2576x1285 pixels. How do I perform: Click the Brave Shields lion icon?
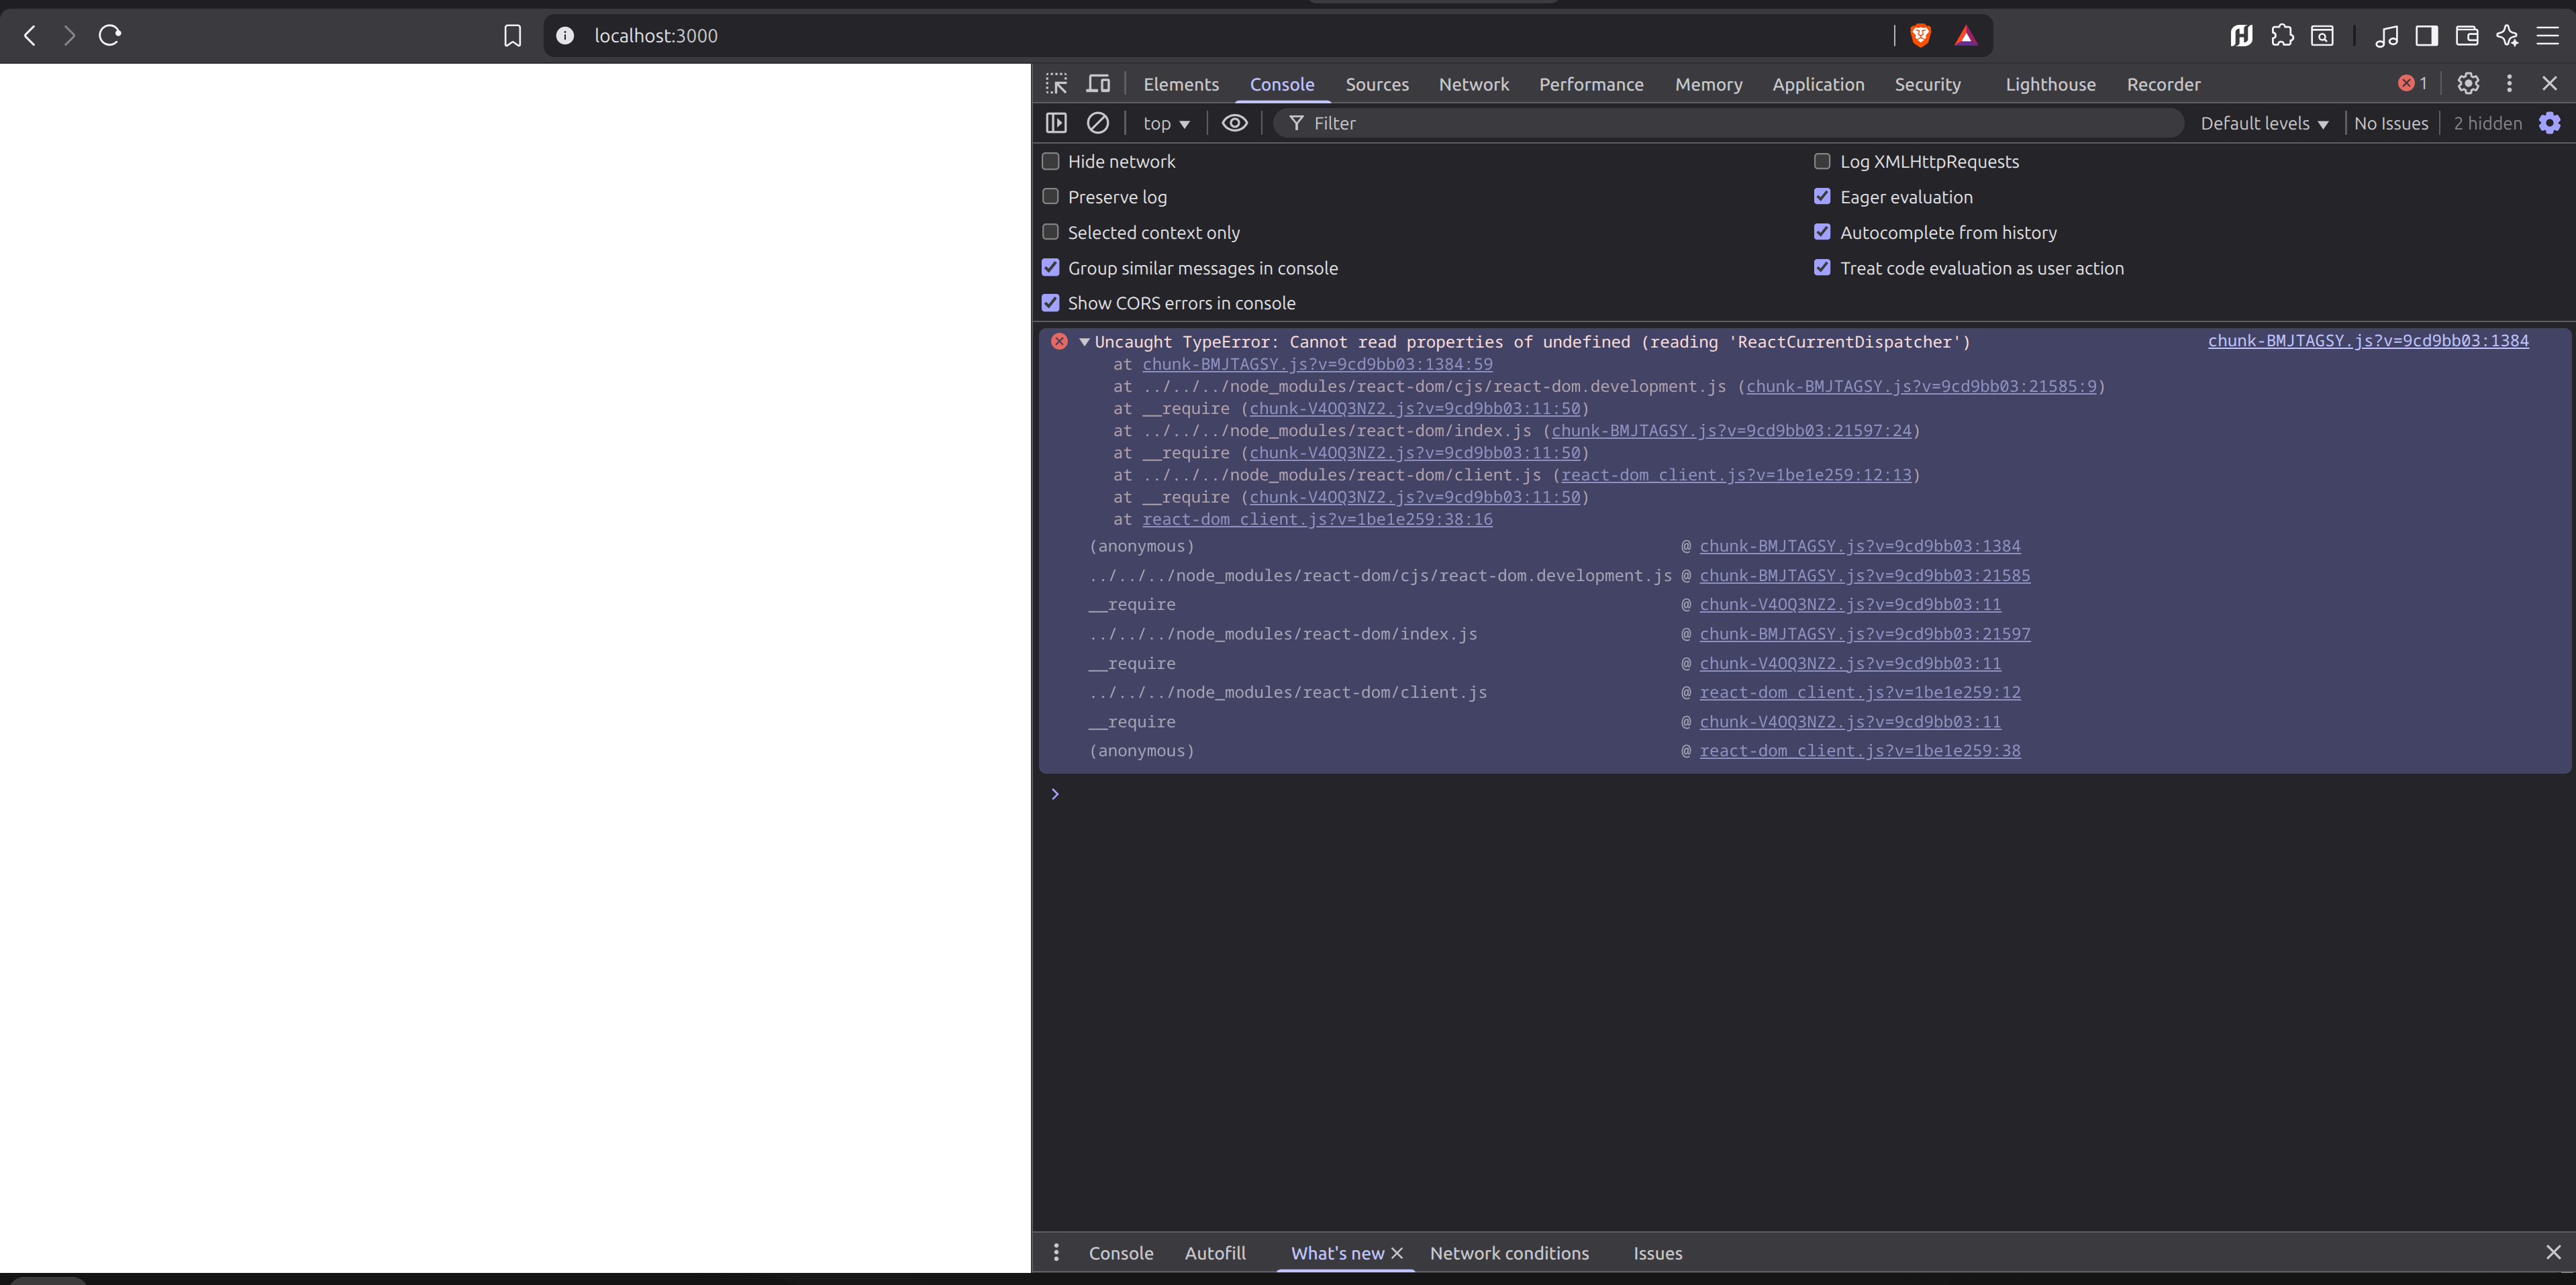point(1920,36)
